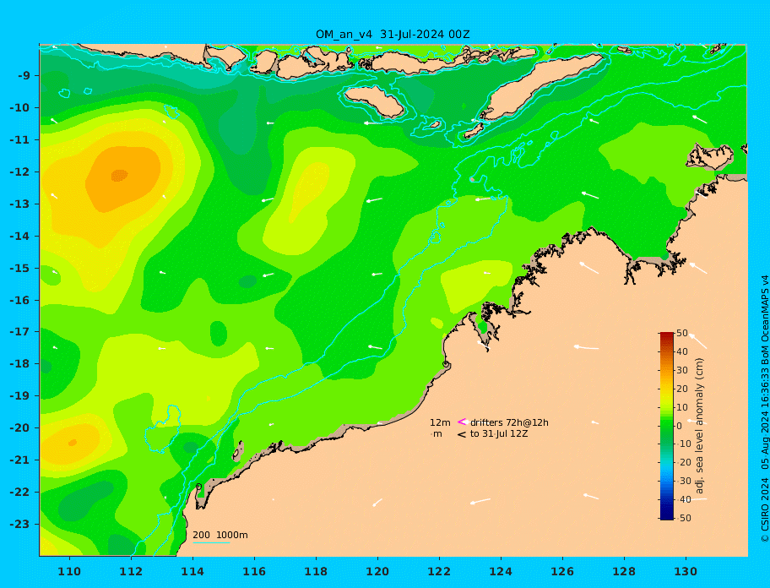
Task: Click the latitude axis label -19
Action: point(20,395)
